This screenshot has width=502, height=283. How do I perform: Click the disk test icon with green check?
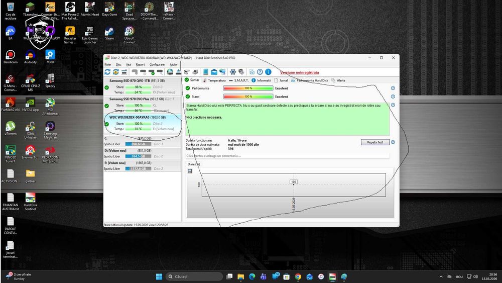pos(151,72)
